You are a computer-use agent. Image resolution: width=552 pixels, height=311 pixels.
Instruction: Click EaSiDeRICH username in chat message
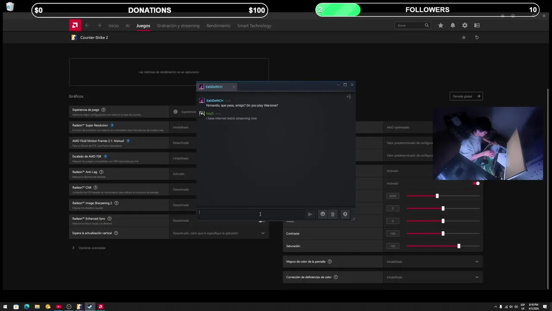coord(215,101)
